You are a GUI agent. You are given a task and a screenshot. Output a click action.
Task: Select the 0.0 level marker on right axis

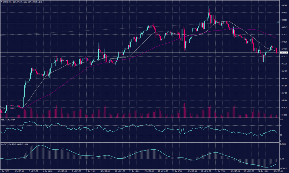coord(278,22)
